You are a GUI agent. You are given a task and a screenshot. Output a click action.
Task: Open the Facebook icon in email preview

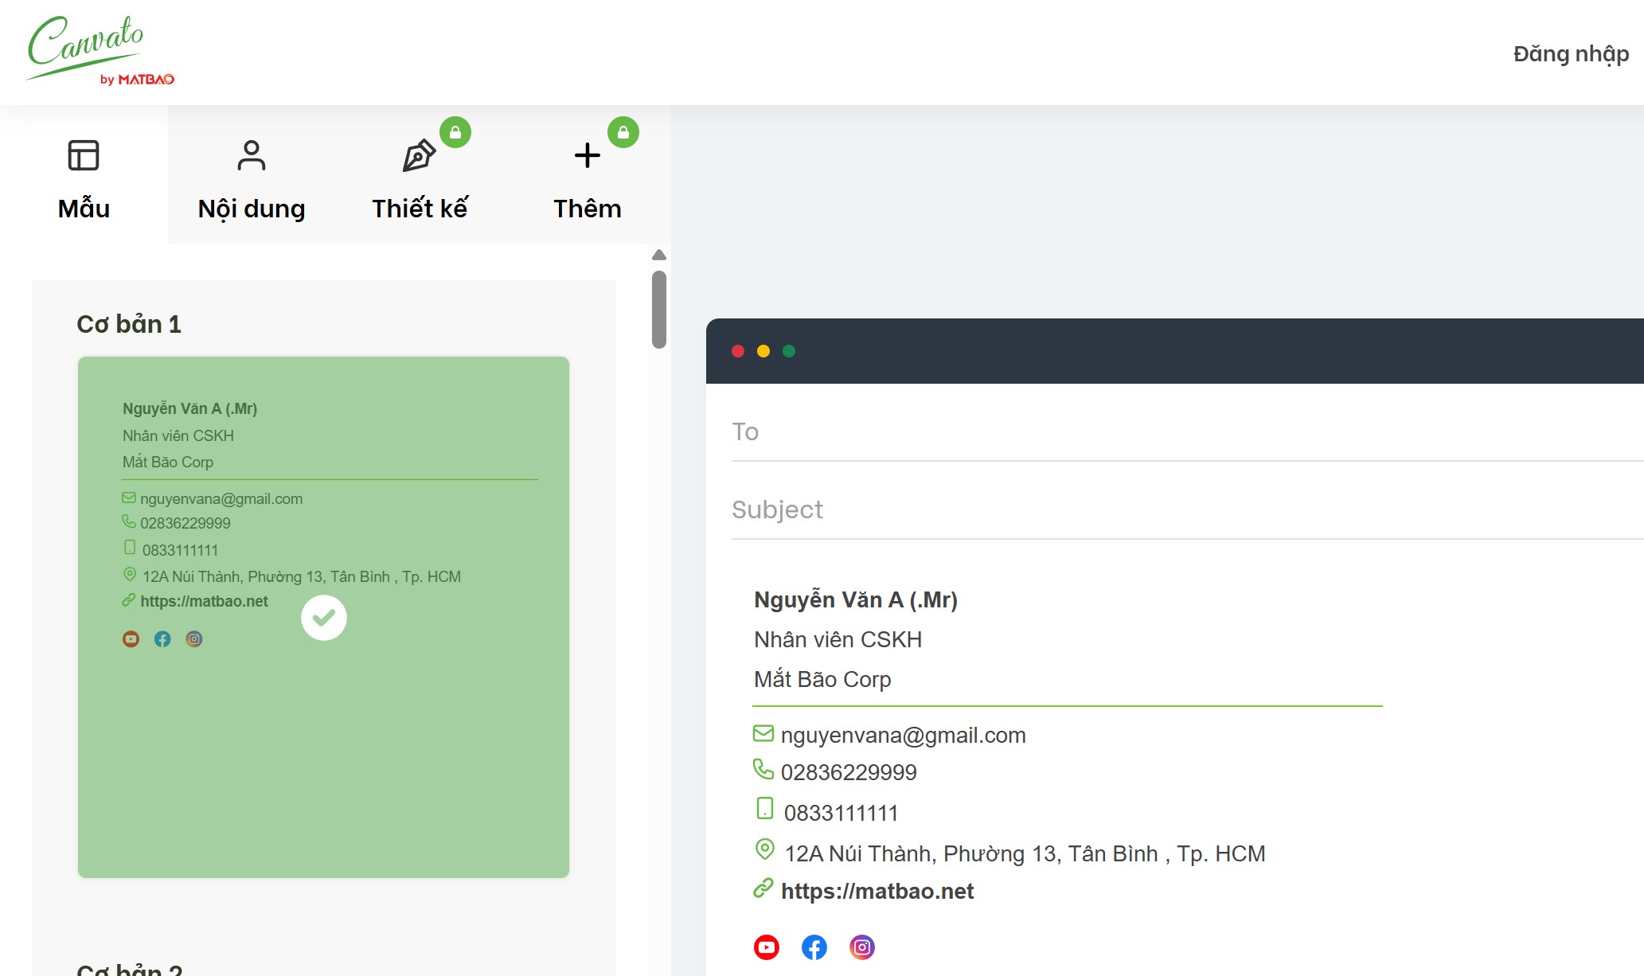814,947
